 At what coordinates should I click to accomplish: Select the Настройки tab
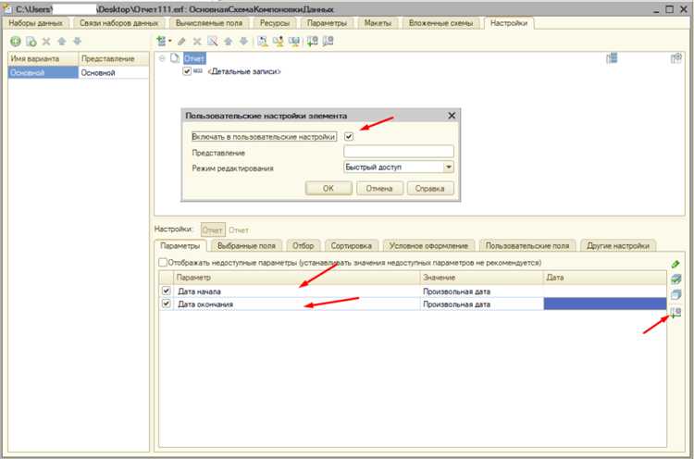(x=509, y=23)
